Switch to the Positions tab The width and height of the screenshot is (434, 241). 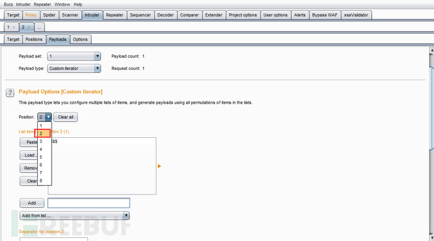[x=34, y=40]
